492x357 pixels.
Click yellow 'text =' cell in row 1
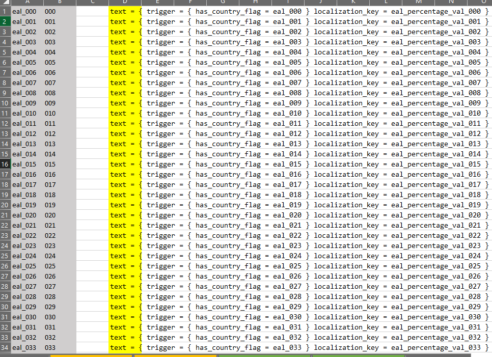[125, 12]
